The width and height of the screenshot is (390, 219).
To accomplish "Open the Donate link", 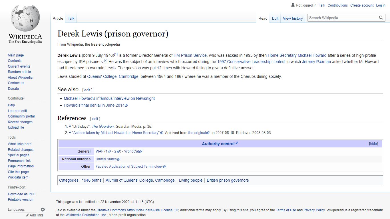I will pos(13,89).
